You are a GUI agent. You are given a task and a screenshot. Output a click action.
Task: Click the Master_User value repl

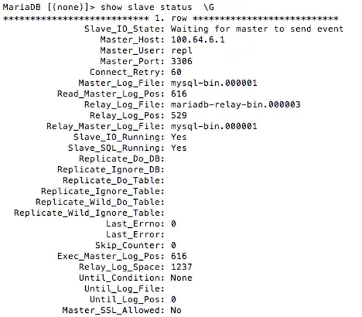point(182,50)
